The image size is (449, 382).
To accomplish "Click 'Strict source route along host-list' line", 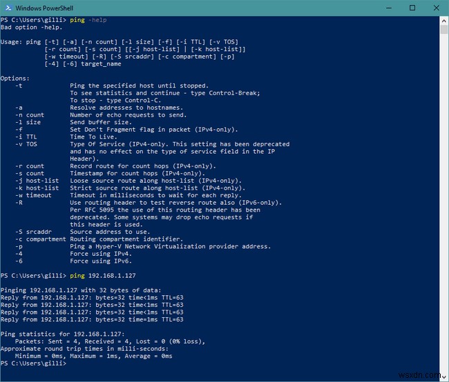I will 157,188.
